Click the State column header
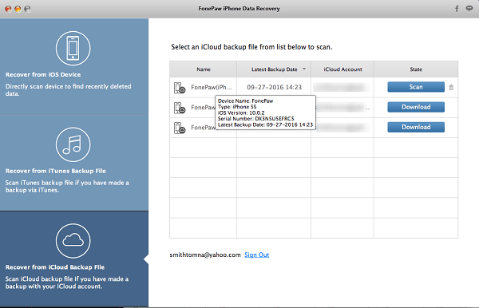This screenshot has width=479, height=308. point(416,69)
